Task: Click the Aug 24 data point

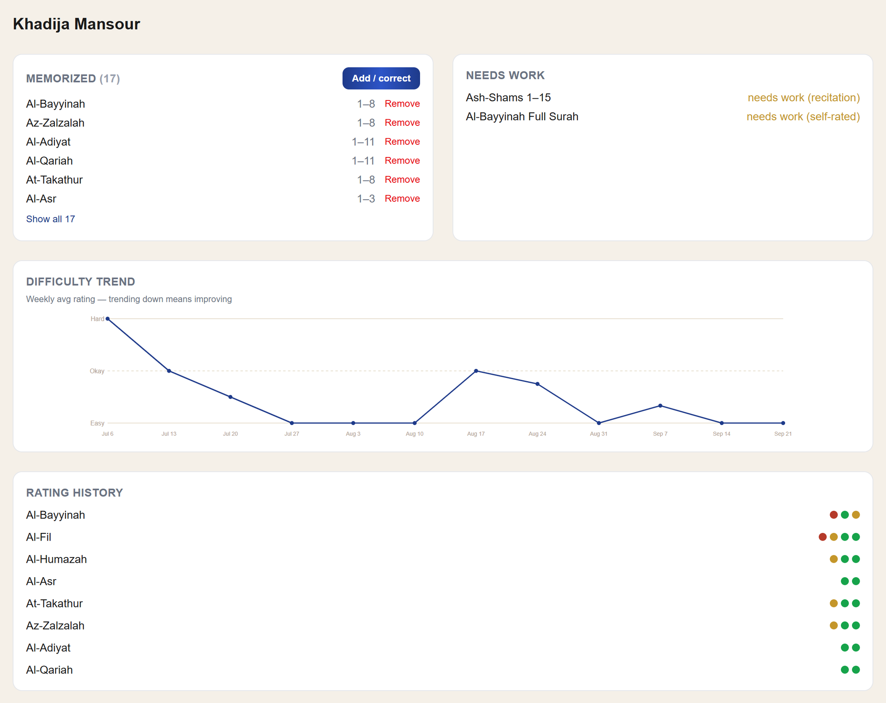Action: click(537, 384)
